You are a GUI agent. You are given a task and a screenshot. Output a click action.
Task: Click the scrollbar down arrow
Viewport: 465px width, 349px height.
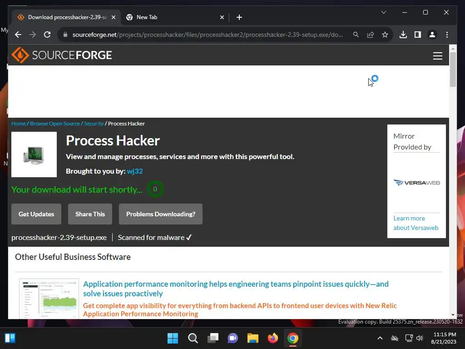453,315
